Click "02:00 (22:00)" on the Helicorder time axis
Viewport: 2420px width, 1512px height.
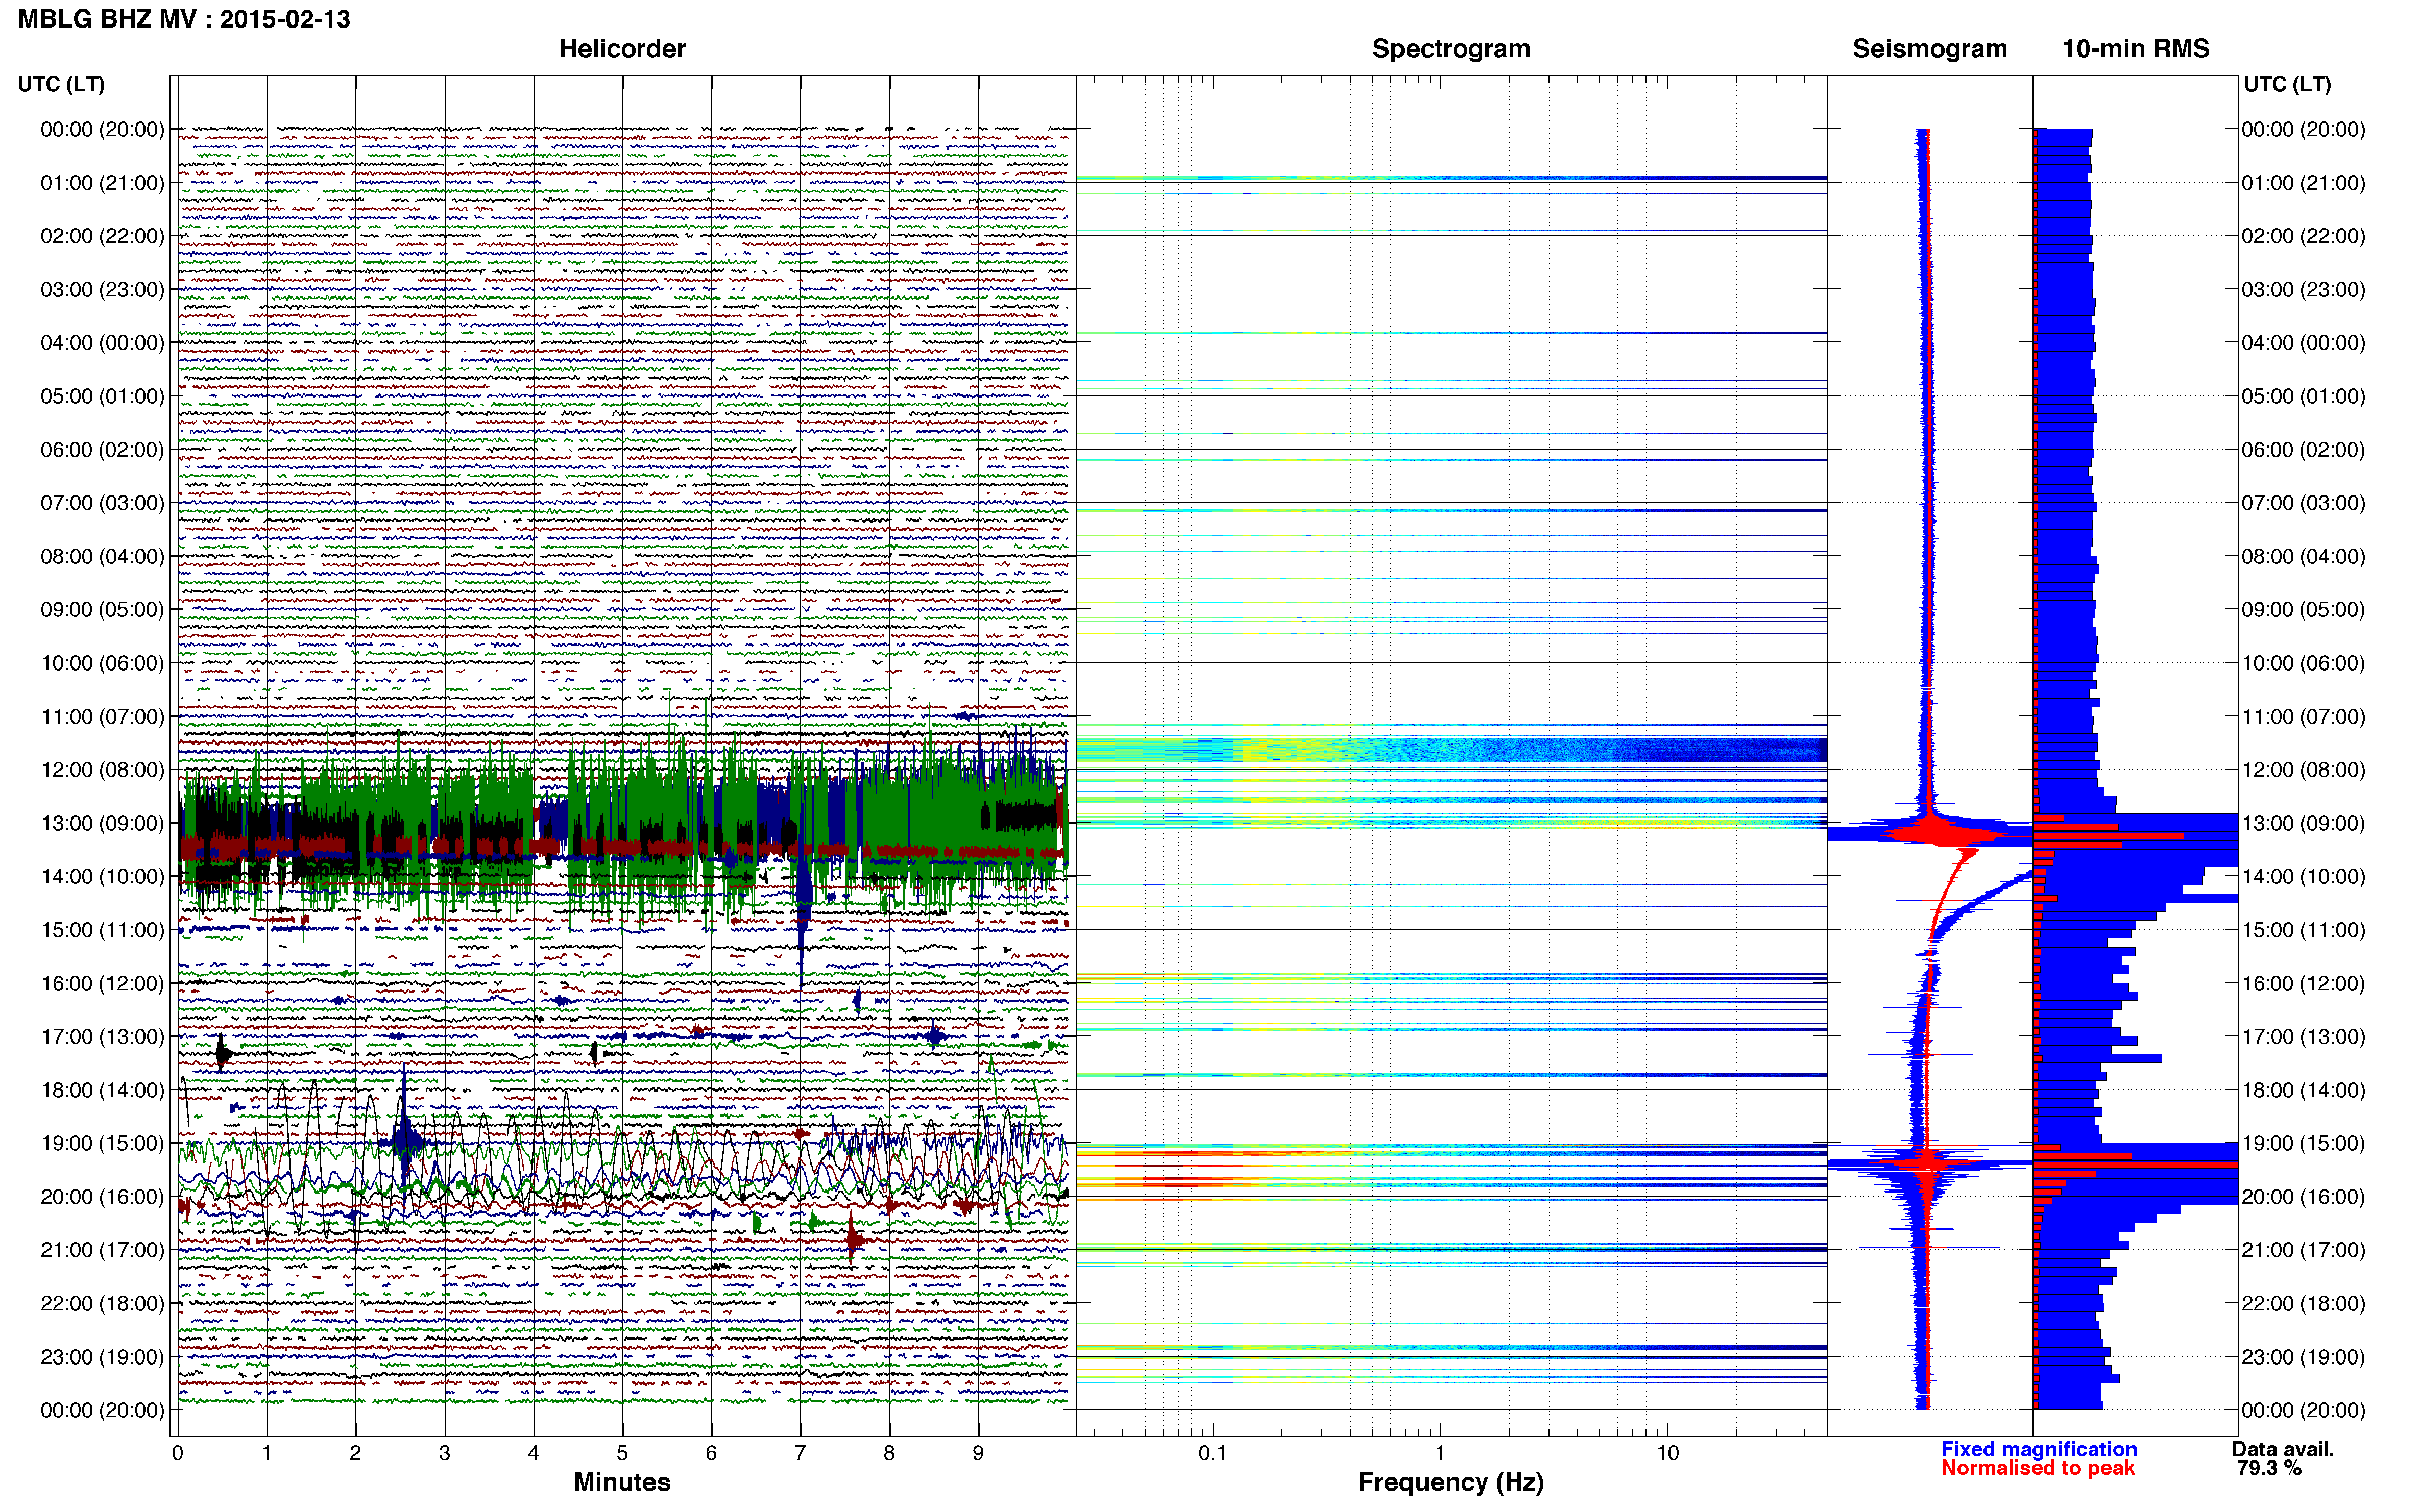(x=102, y=236)
